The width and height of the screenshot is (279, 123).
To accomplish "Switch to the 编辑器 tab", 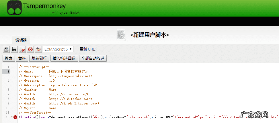I will pyautogui.click(x=21, y=40).
